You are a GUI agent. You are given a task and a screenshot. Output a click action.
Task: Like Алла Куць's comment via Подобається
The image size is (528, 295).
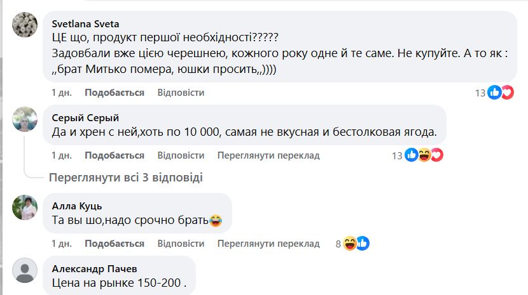click(115, 244)
